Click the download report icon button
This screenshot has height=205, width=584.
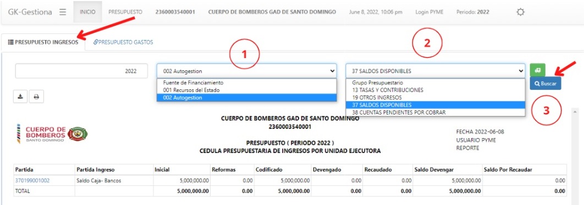click(20, 96)
